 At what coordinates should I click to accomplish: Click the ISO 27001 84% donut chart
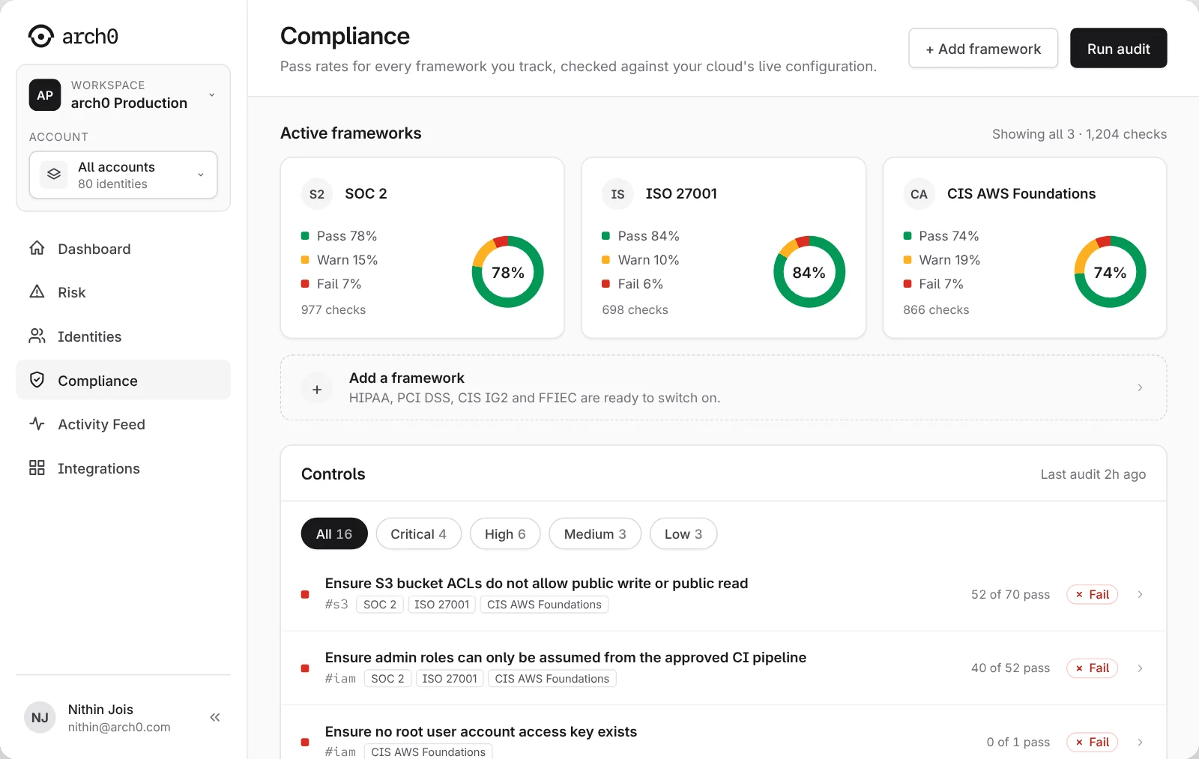[x=809, y=272]
